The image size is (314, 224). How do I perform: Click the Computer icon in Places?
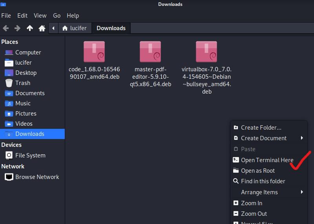[x=9, y=52]
